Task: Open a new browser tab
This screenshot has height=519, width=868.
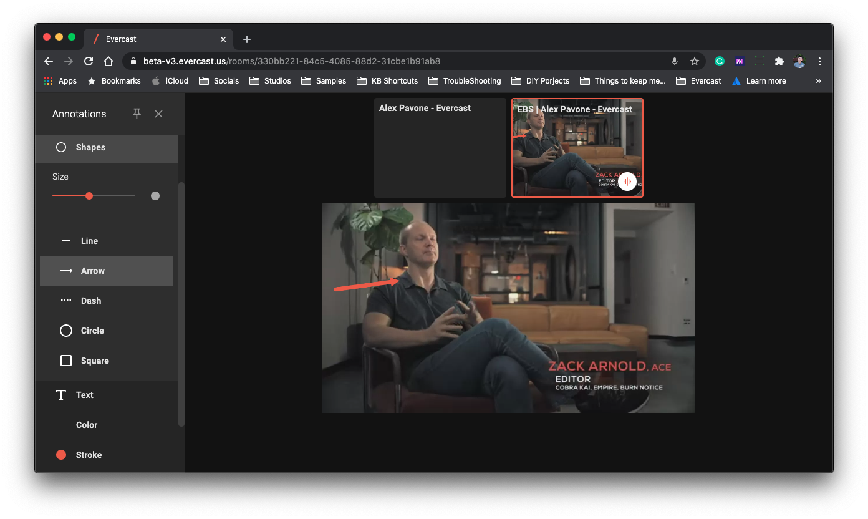Action: [247, 39]
